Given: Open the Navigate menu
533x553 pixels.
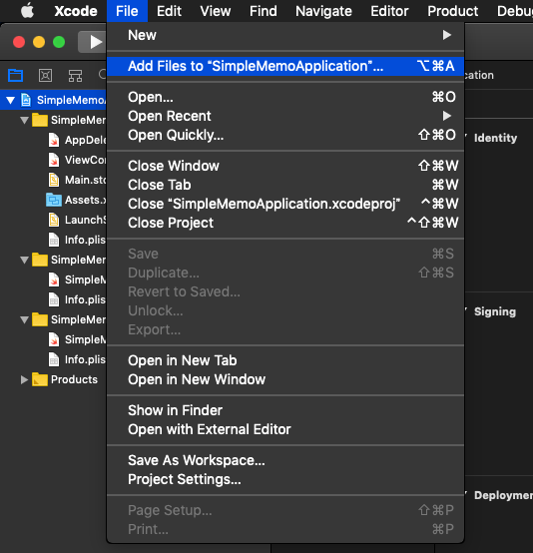Looking at the screenshot, I should click(323, 11).
